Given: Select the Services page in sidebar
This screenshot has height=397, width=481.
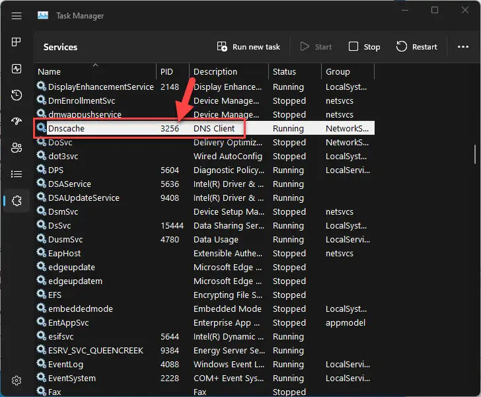Looking at the screenshot, I should point(17,201).
